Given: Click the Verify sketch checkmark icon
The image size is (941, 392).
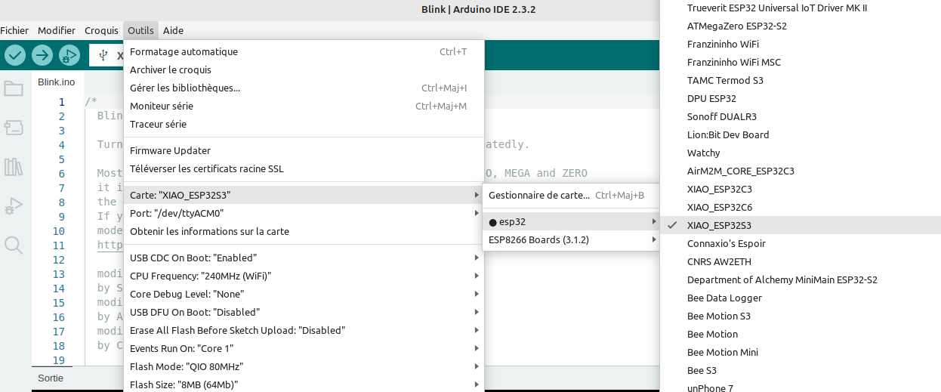Looking at the screenshot, I should point(15,55).
